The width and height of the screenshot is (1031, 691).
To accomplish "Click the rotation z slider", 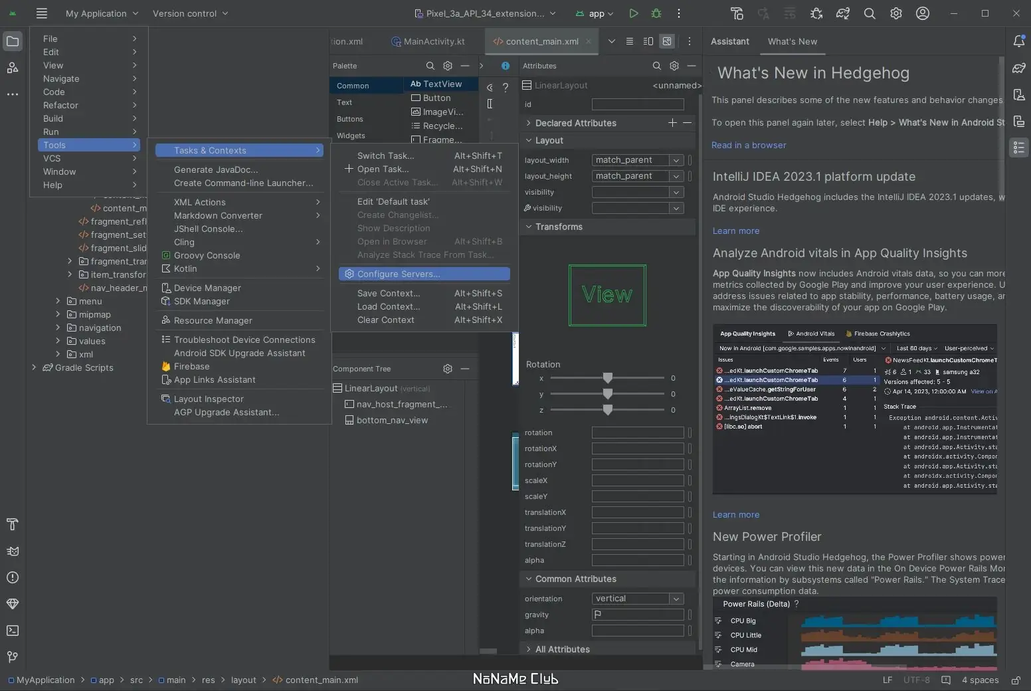I will coord(607,410).
